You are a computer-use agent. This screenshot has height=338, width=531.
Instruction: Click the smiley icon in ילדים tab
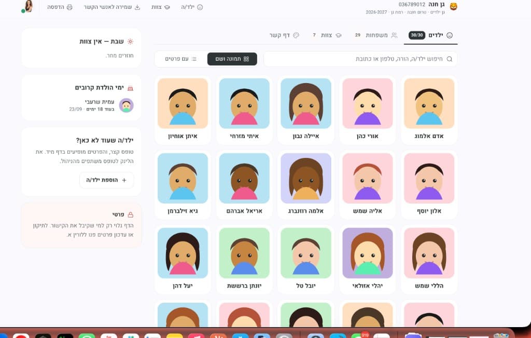pyautogui.click(x=450, y=35)
